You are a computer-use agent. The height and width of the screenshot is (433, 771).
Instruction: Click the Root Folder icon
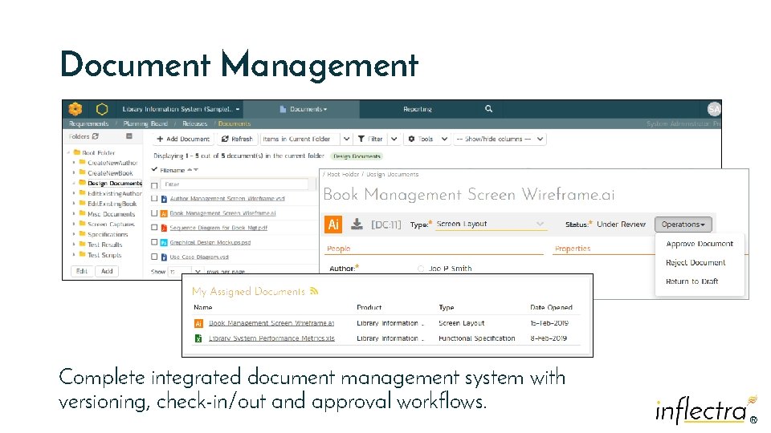77,152
